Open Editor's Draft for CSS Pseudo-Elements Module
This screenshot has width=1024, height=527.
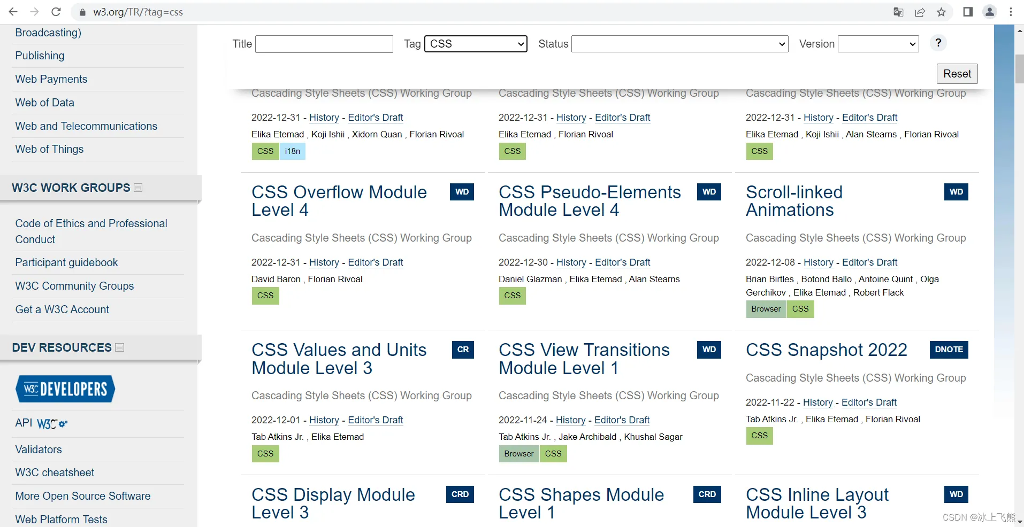623,262
